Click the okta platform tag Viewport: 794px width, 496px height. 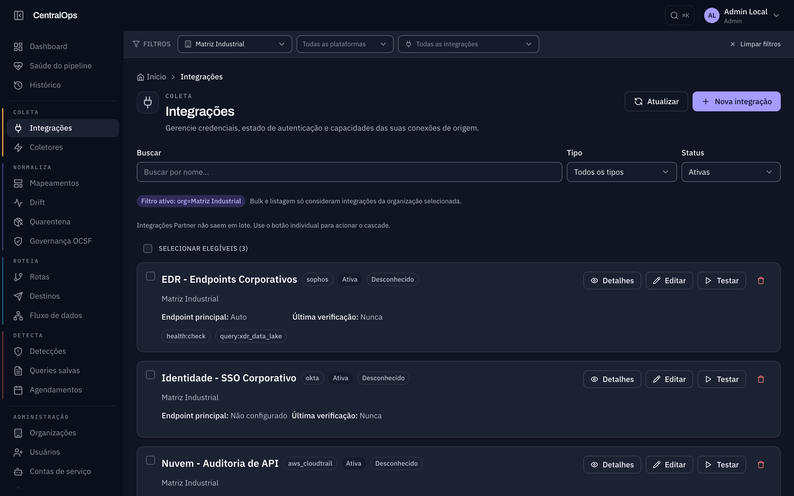click(x=312, y=378)
